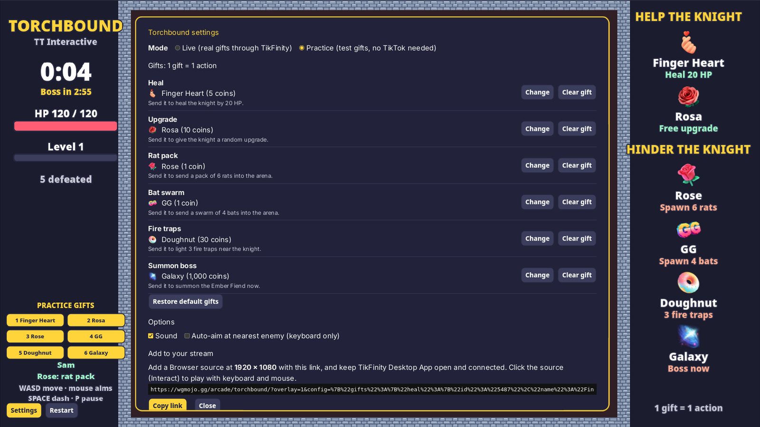Click the Doughnut icon in right sidebar
Viewport: 760px width, 427px height.
[x=688, y=283]
